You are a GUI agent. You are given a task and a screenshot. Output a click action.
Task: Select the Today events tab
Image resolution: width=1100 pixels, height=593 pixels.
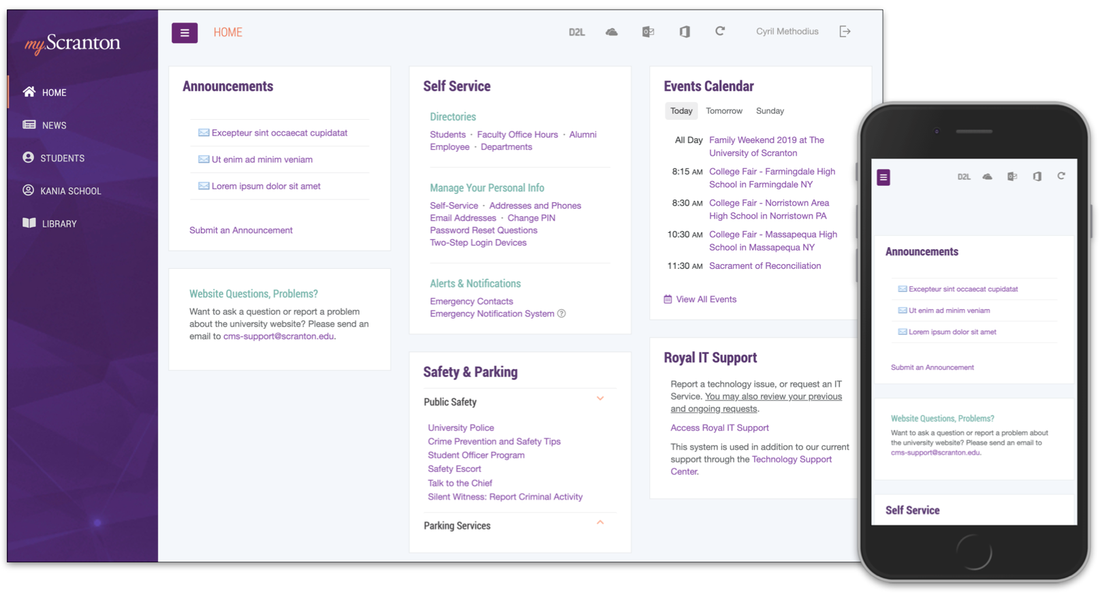(680, 111)
